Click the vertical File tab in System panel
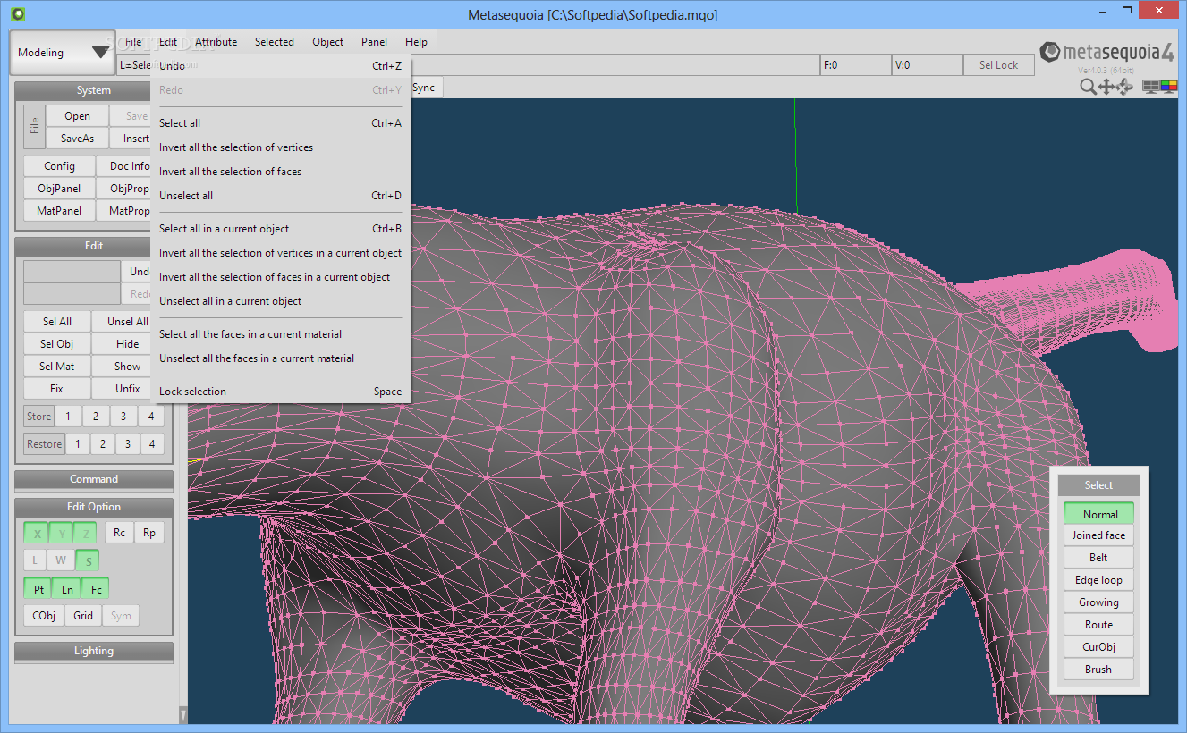The image size is (1187, 733). tap(34, 127)
